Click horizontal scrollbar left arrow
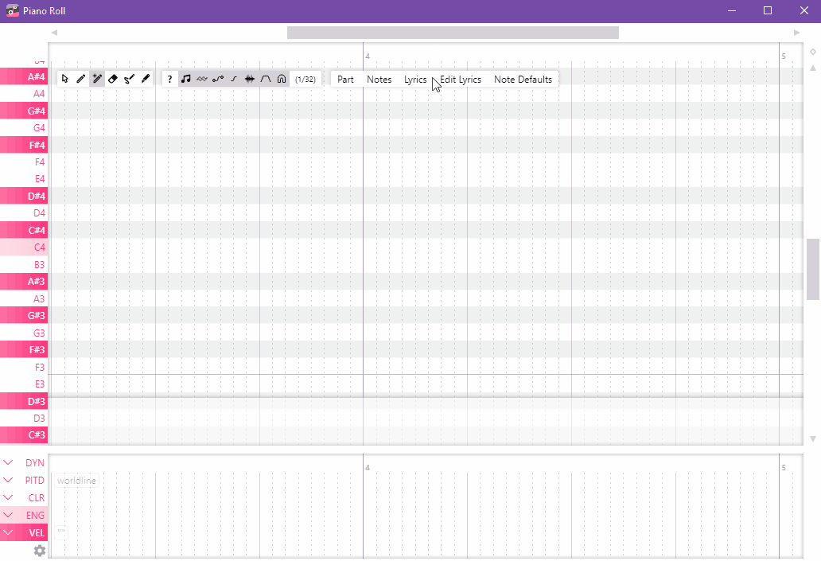 point(54,33)
